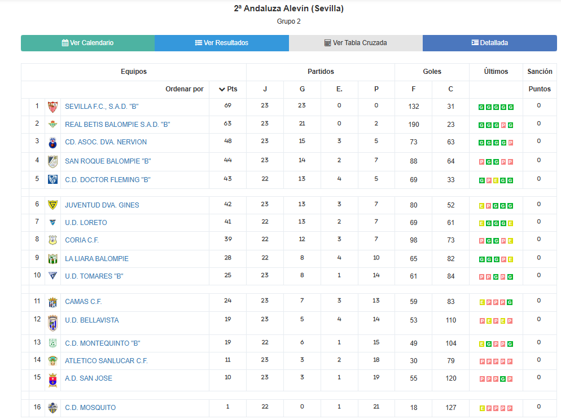
Task: Click the Real Betis Balompie crest icon
Action: (52, 125)
